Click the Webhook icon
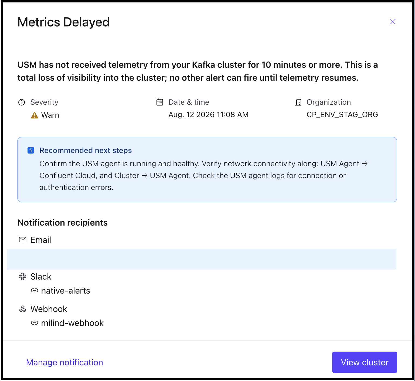 click(23, 309)
